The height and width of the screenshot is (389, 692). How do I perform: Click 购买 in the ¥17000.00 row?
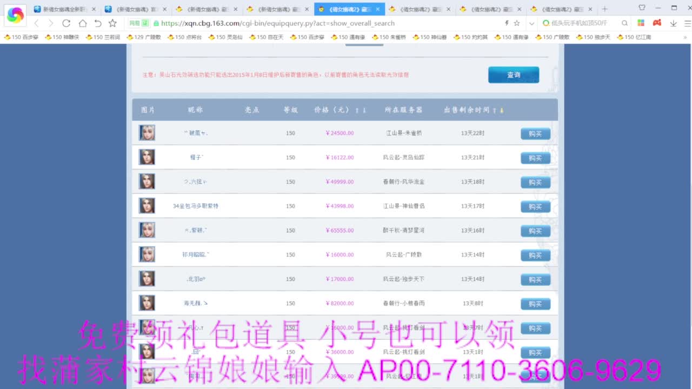point(535,279)
